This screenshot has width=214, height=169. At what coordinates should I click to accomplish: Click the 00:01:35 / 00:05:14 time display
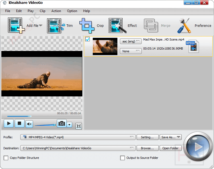click(x=69, y=113)
